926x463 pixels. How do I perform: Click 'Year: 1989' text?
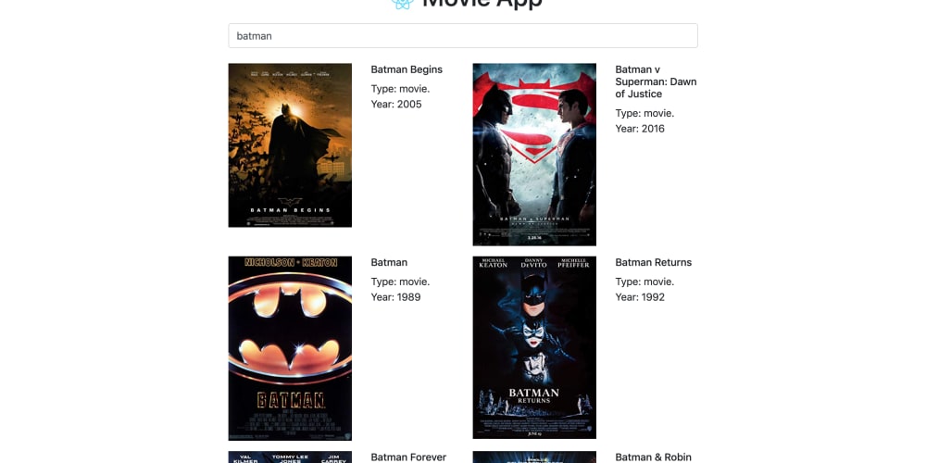tap(395, 297)
